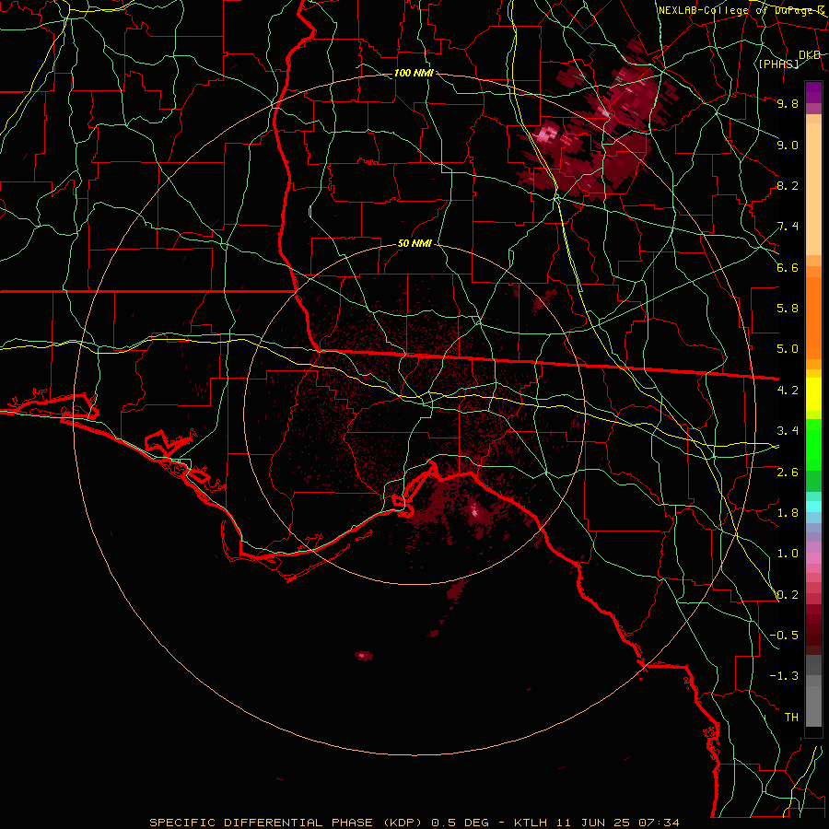
Task: Click the 2.6 value on the color scale
Action: (788, 473)
